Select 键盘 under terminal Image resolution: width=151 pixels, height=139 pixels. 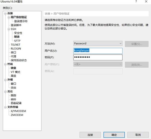(x=13, y=68)
